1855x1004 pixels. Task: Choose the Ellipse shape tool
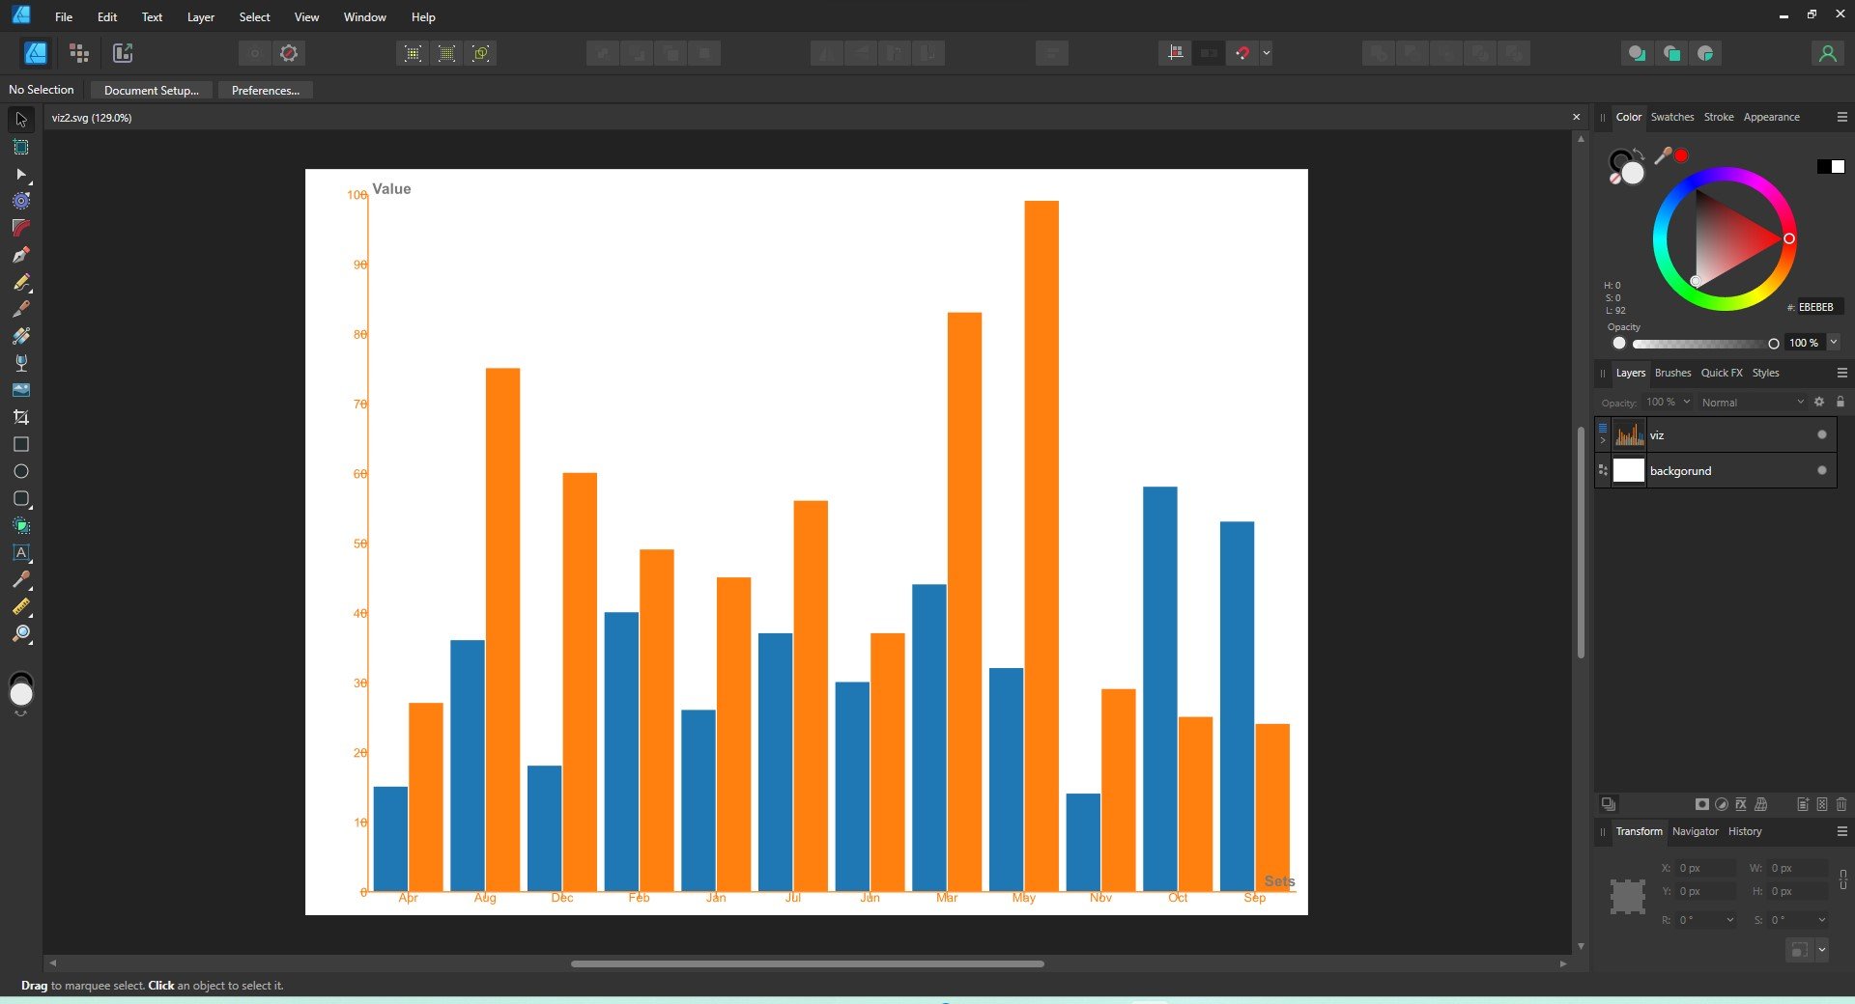[21, 471]
